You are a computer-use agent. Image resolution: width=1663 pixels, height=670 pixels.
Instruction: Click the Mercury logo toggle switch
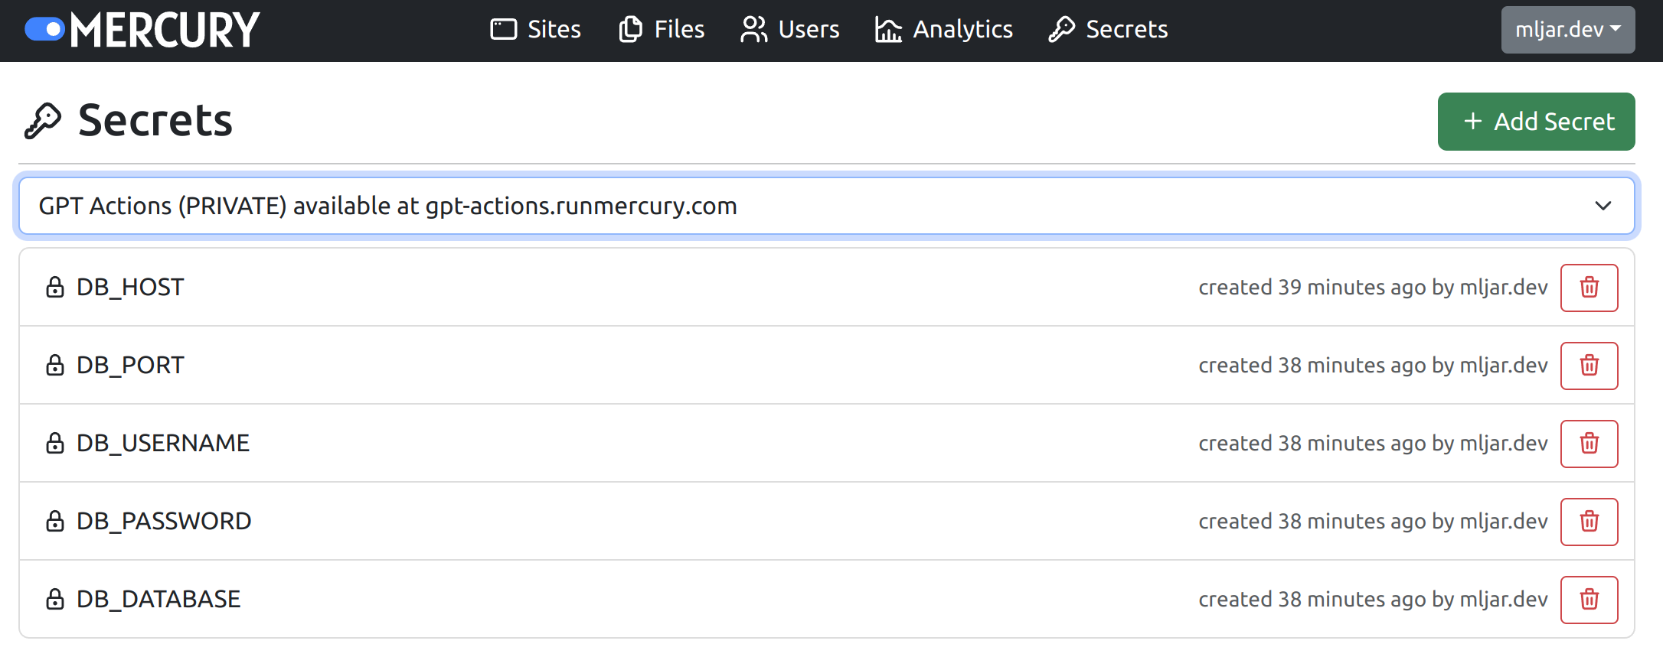44,29
